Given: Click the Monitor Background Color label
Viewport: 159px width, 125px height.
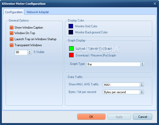Looking at the screenshot, I should pyautogui.click(x=91, y=32).
